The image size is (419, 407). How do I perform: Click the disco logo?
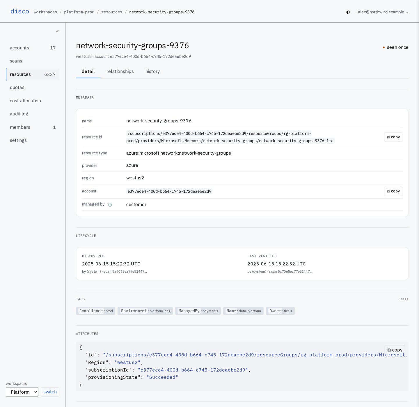coord(20,11)
